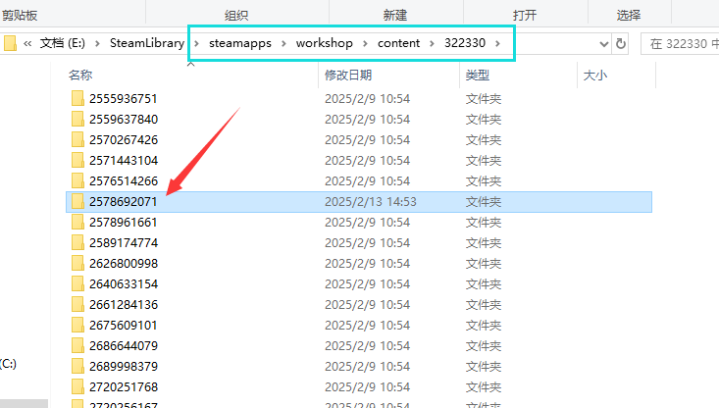Click the folder icon of 2570267426
This screenshot has width=719, height=408.
[78, 140]
